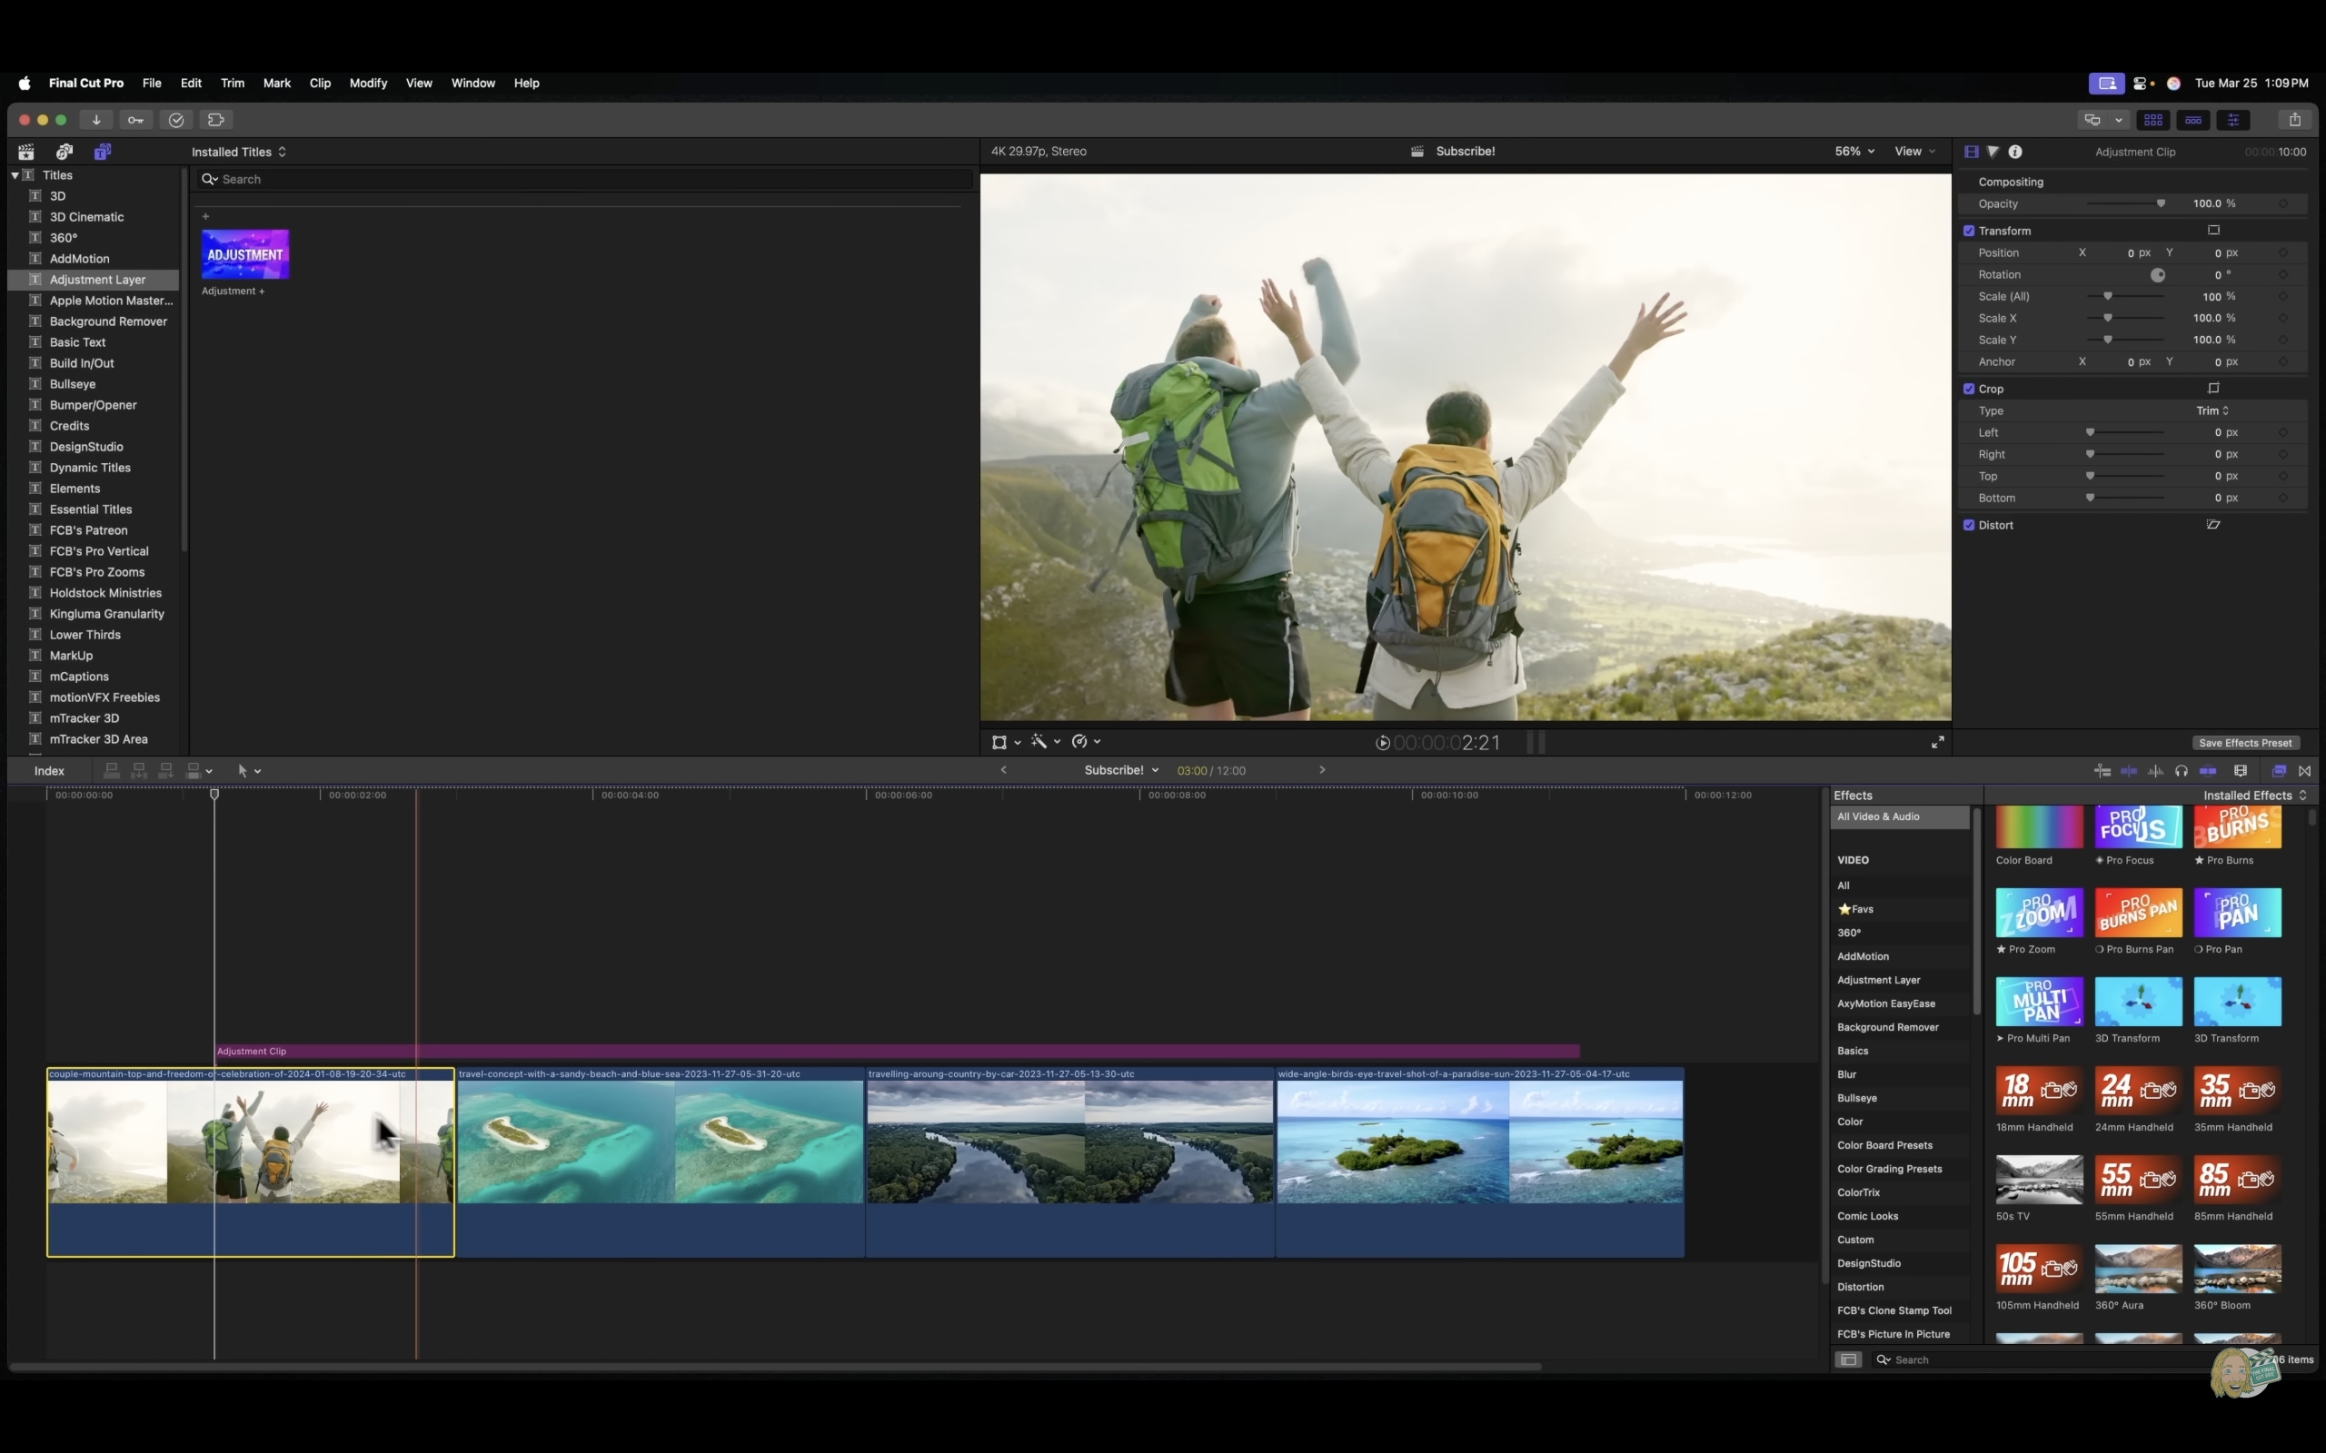Open the Crop Type Trim dropdown
This screenshot has height=1453, width=2326.
pyautogui.click(x=2212, y=410)
